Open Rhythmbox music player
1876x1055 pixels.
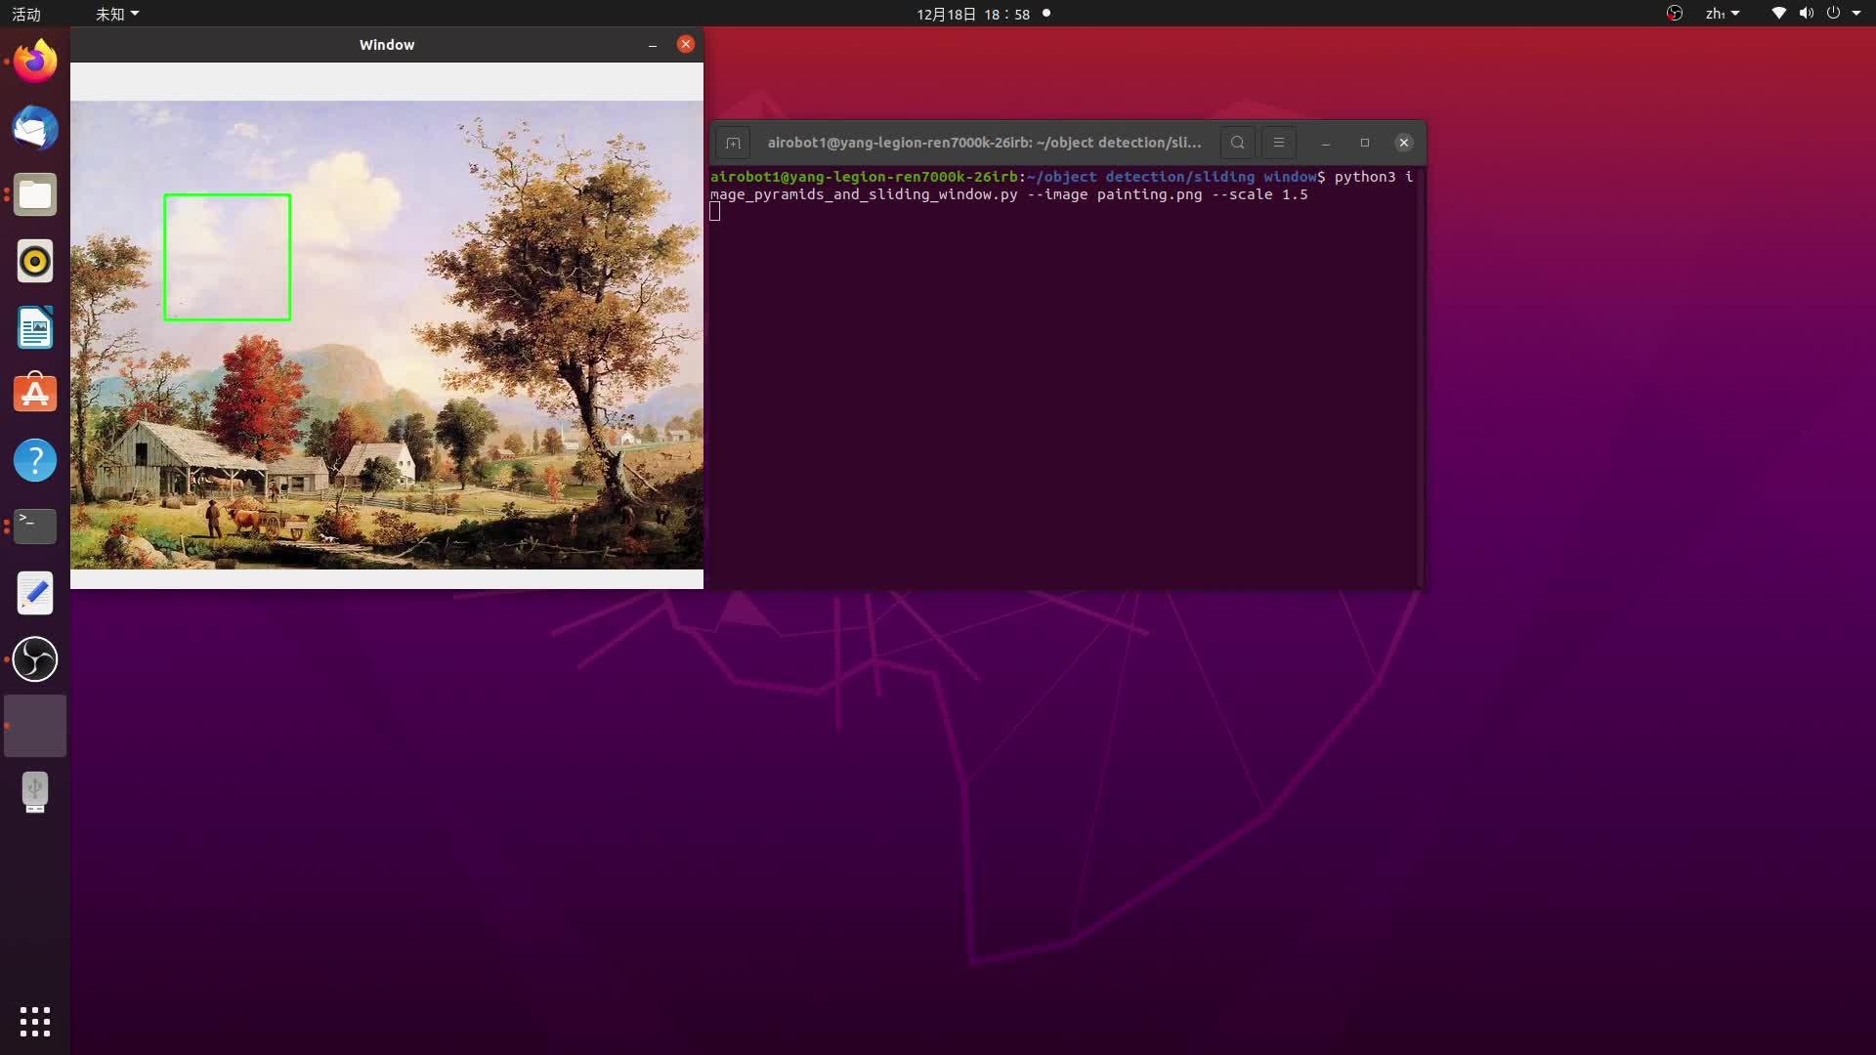tap(35, 261)
